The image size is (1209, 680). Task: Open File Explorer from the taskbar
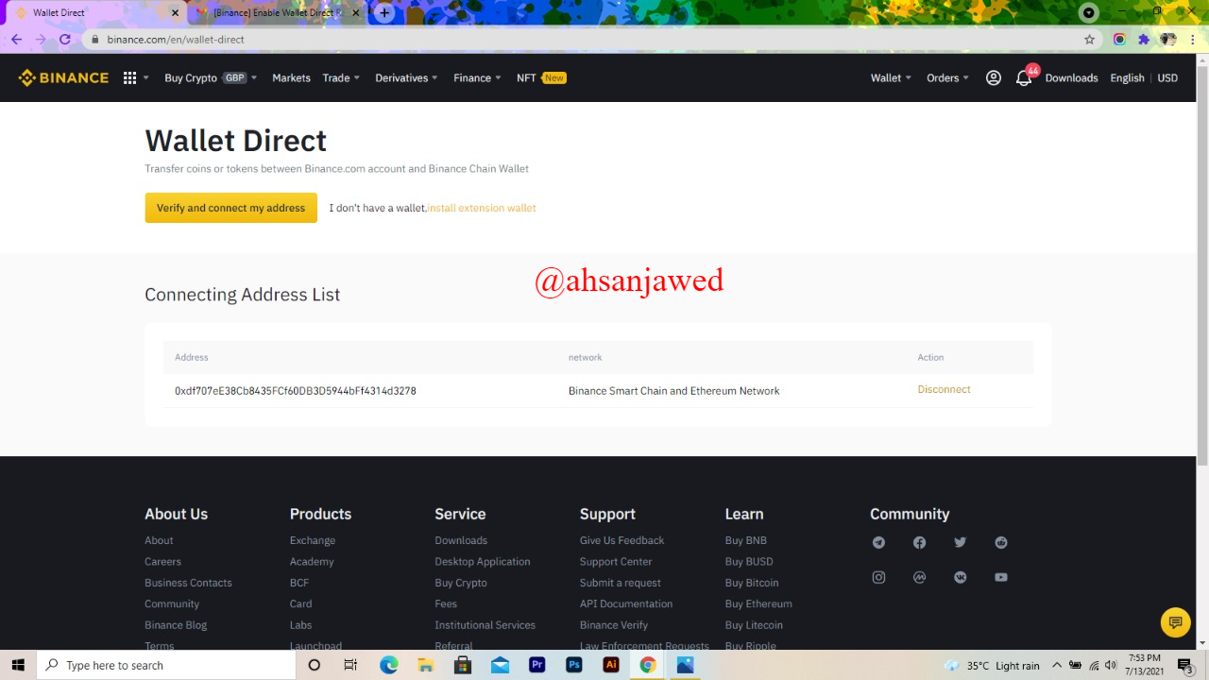point(426,665)
